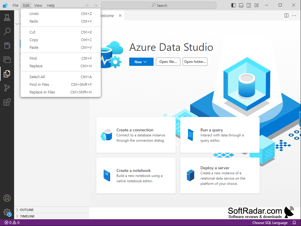301x226 pixels.
Task: Split the editor to the right
Action: click(x=286, y=16)
